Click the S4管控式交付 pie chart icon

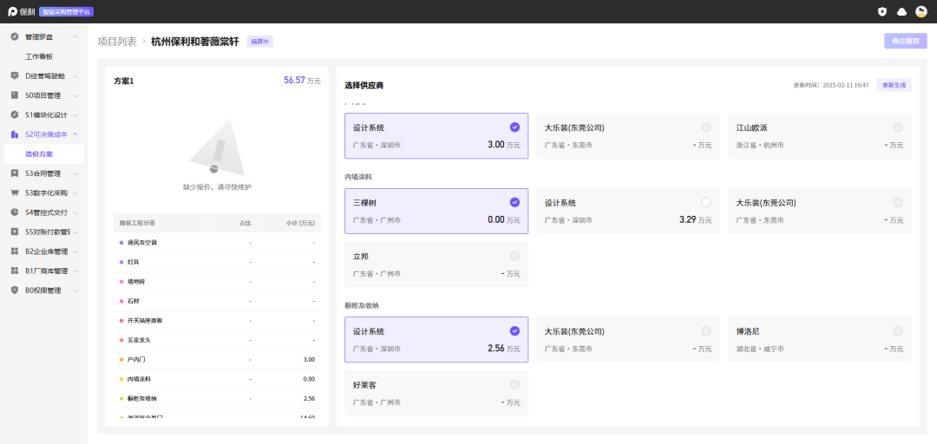[x=15, y=212]
